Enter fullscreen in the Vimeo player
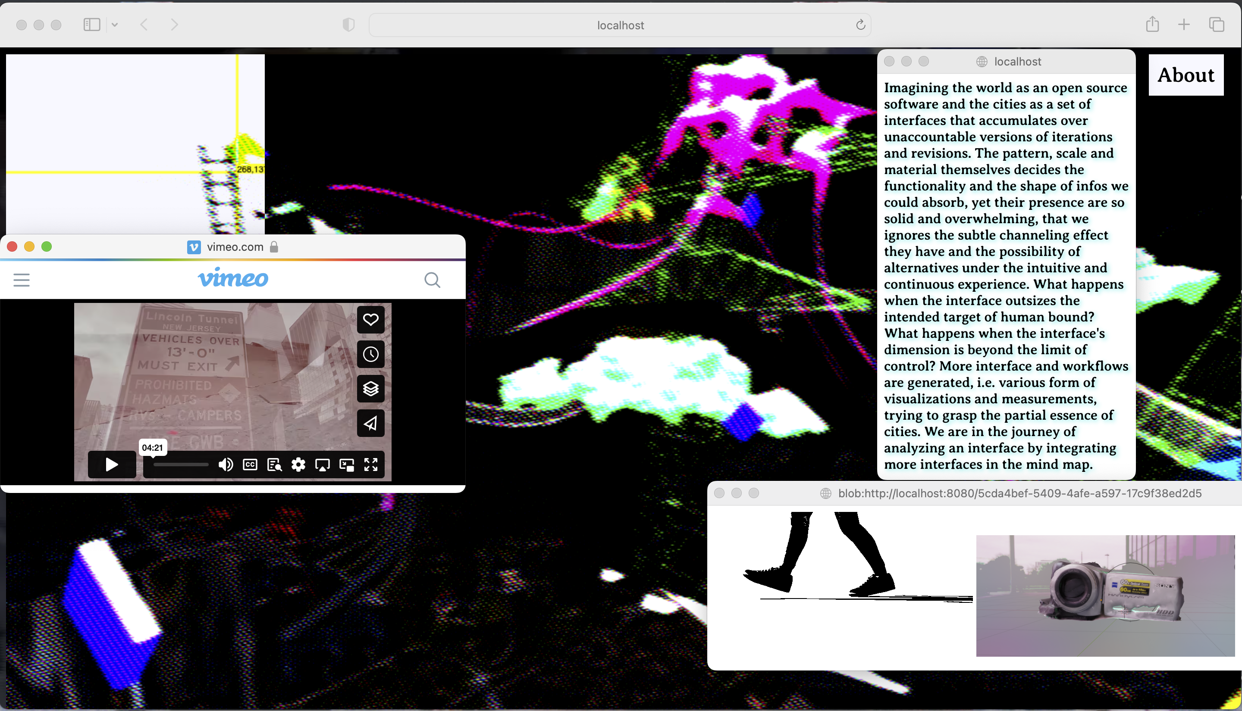This screenshot has width=1242, height=711. tap(371, 465)
